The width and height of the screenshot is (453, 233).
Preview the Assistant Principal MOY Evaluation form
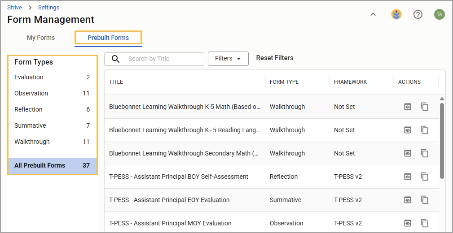point(408,223)
